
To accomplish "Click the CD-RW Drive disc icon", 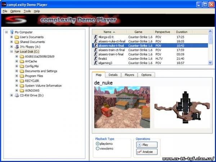I will click(17, 95).
